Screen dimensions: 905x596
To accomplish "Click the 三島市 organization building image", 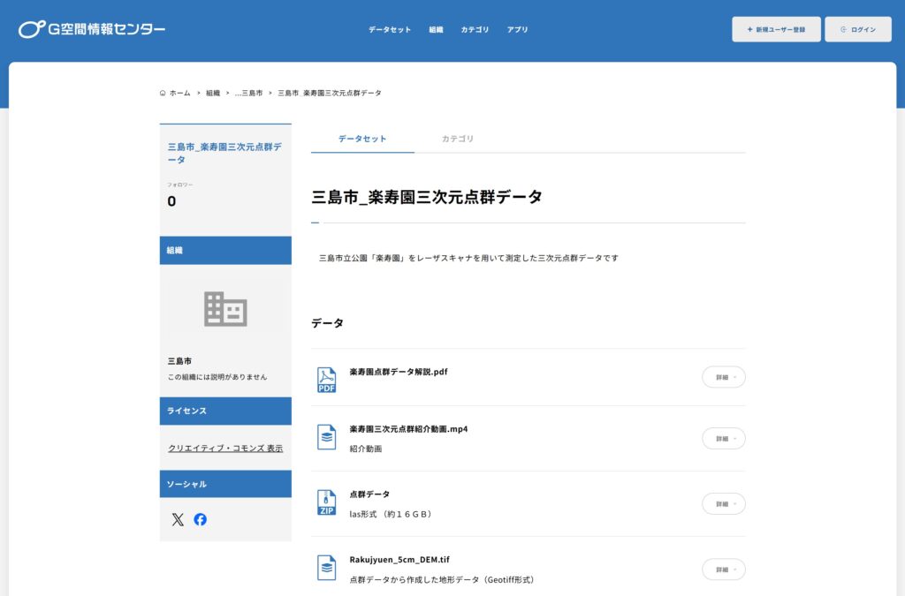I will [225, 309].
